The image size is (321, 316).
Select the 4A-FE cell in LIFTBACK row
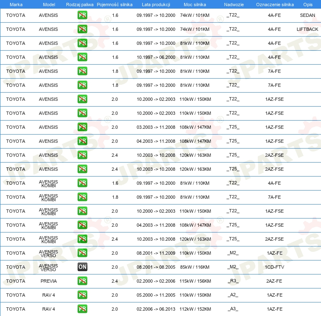(x=274, y=29)
